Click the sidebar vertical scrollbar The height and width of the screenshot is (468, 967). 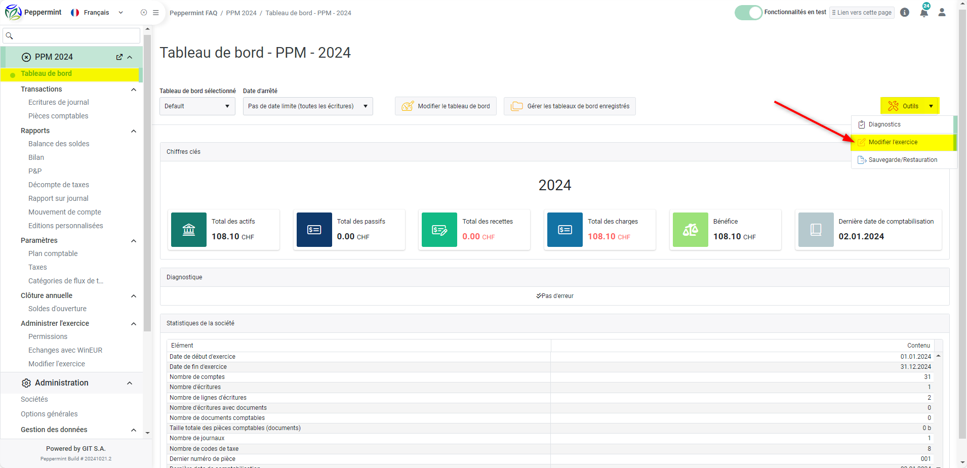[147, 182]
